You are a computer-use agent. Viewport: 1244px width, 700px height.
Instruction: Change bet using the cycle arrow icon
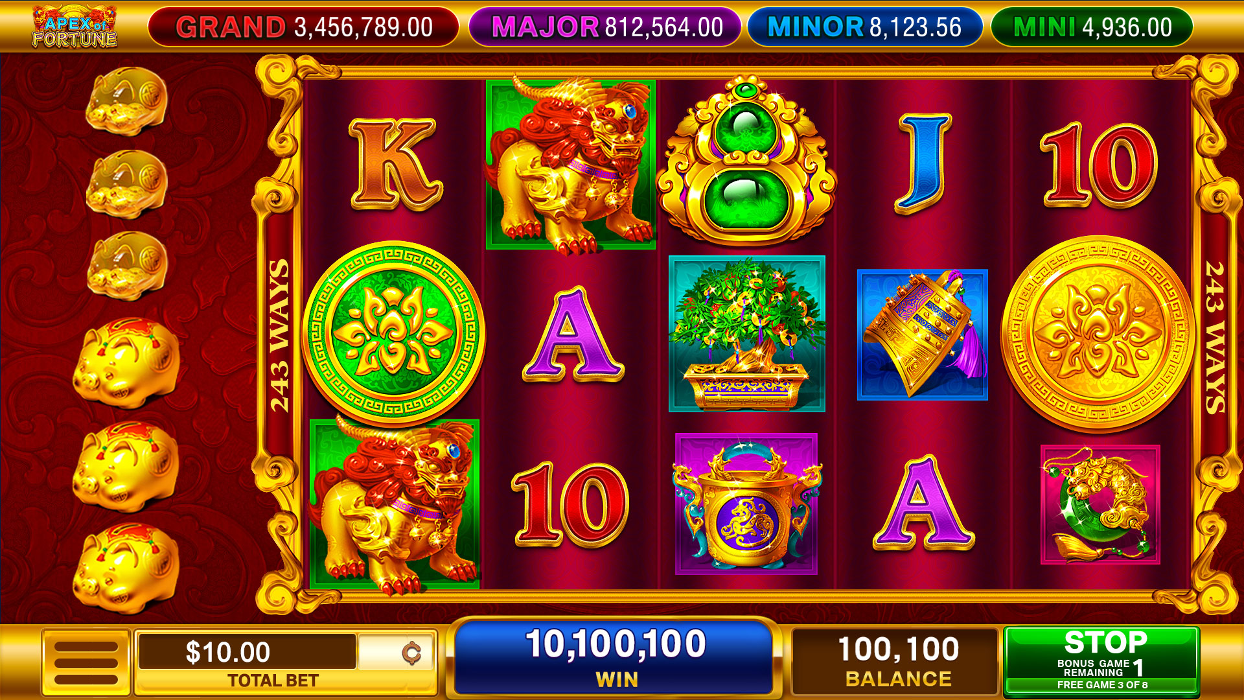(411, 653)
